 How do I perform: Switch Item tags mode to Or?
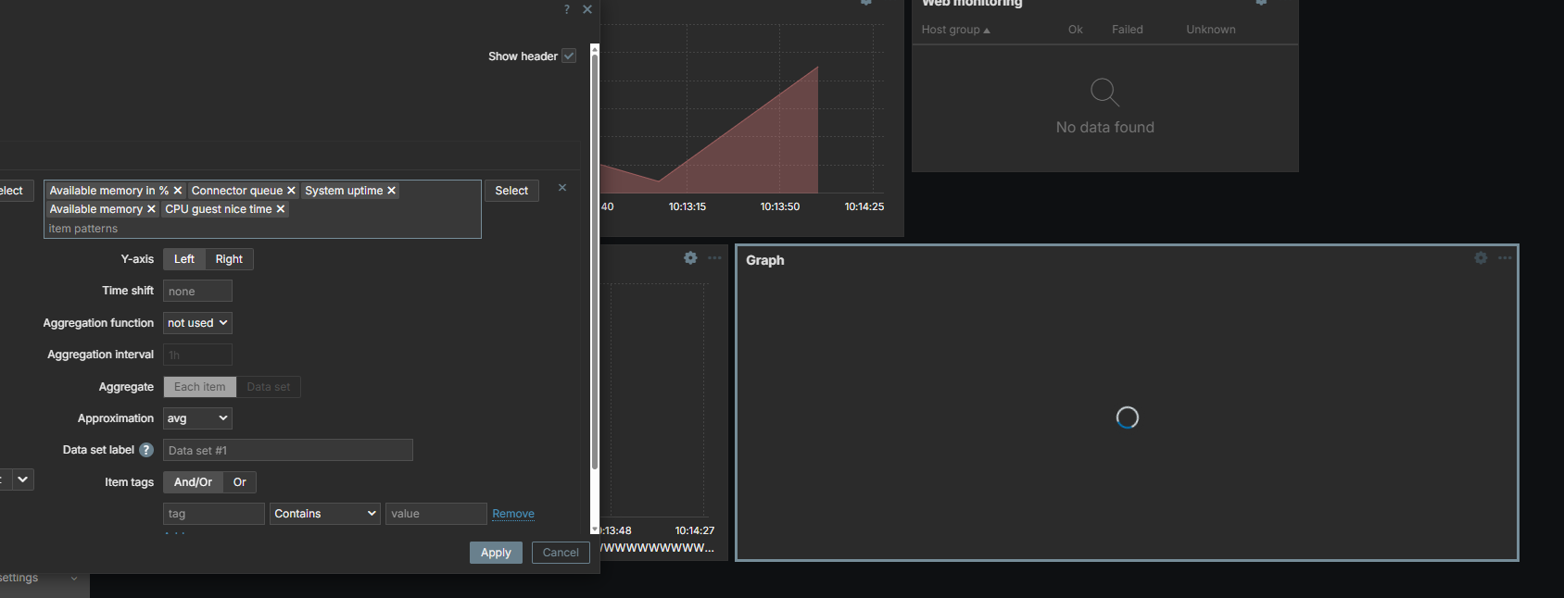(240, 482)
